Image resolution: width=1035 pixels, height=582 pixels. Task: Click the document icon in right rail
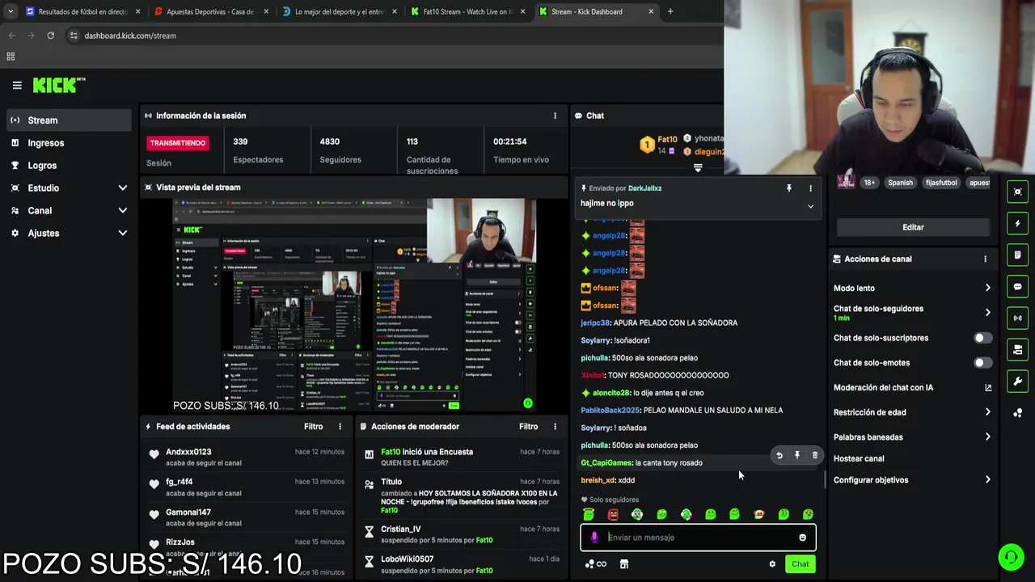pyautogui.click(x=1017, y=255)
